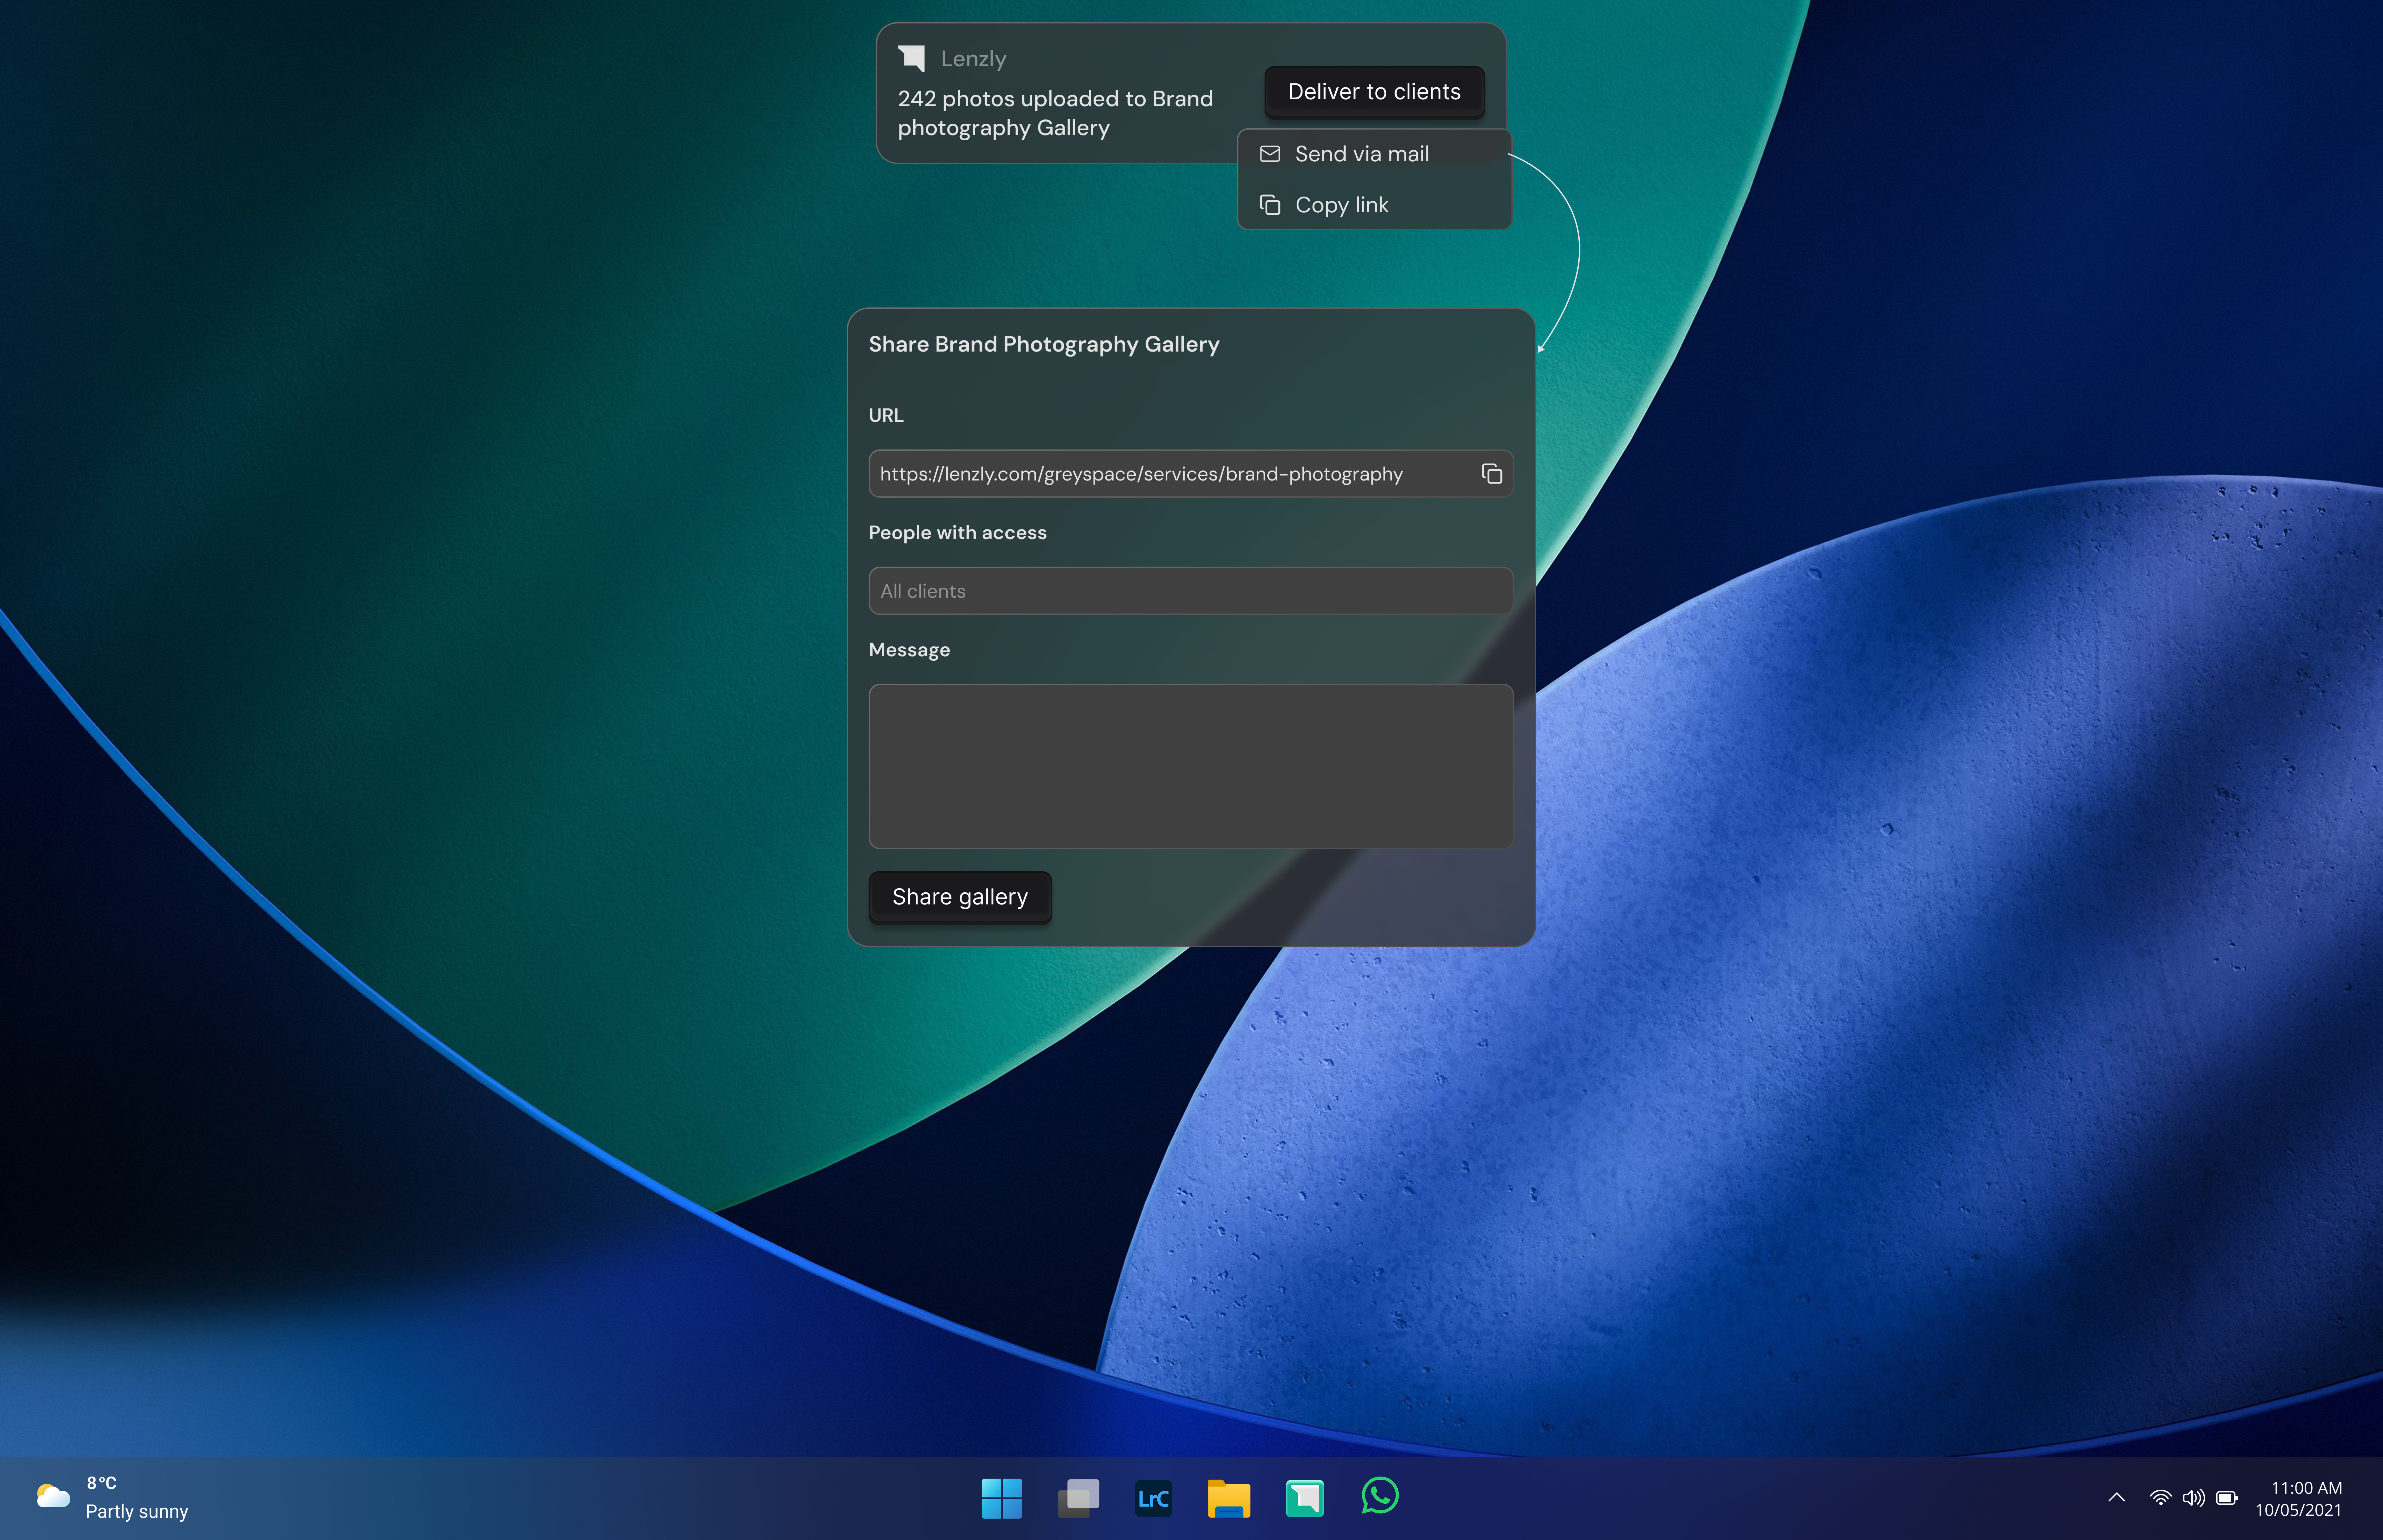Click the Lenzly app name in notification
The width and height of the screenshot is (2383, 1540).
pos(973,59)
